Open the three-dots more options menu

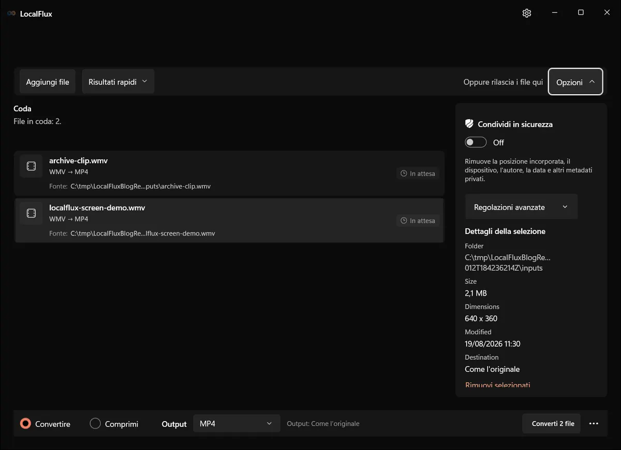[594, 424]
